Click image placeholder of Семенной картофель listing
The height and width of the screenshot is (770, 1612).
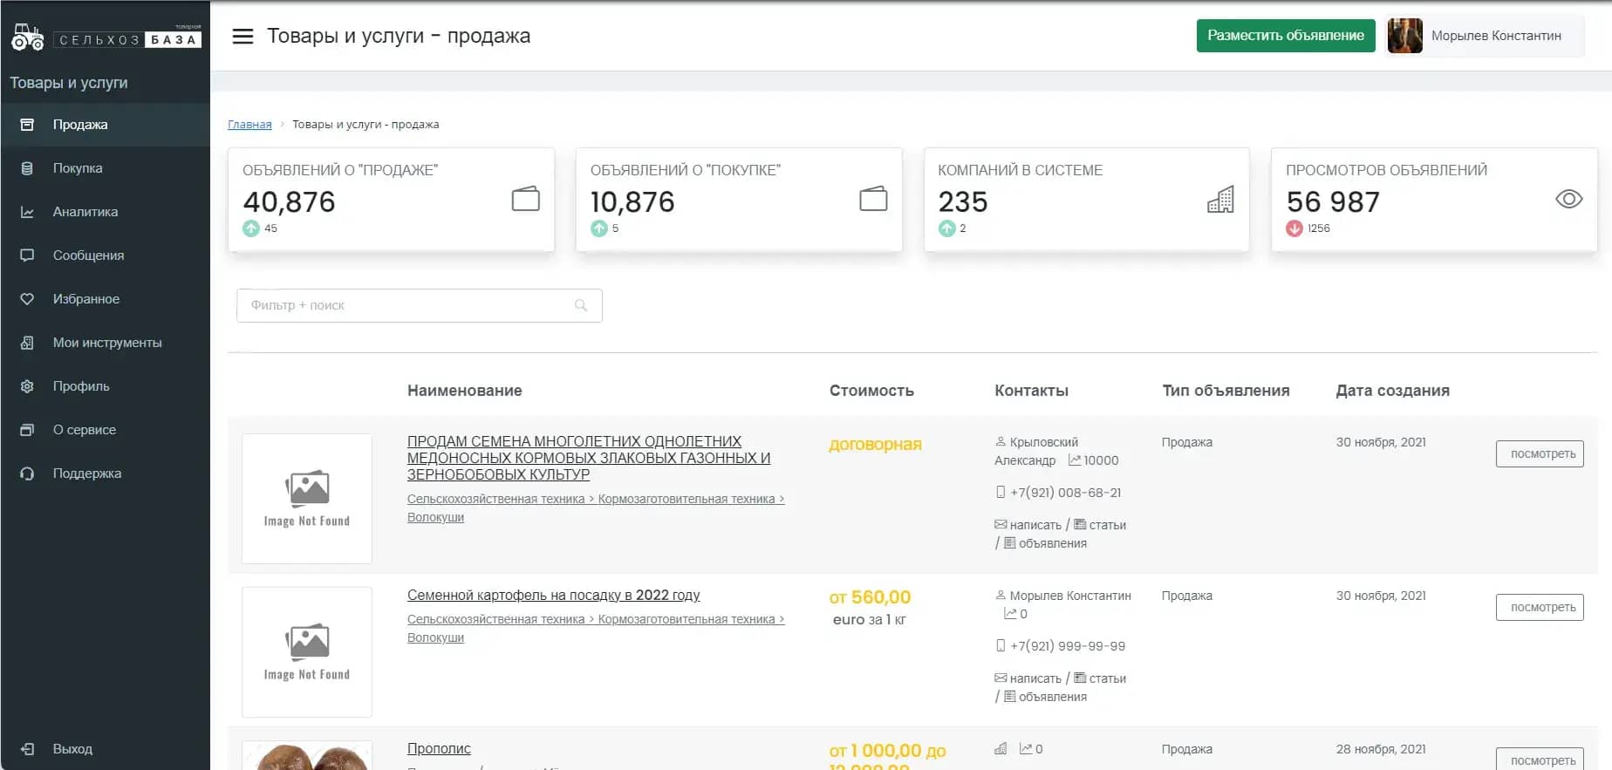pyautogui.click(x=307, y=652)
